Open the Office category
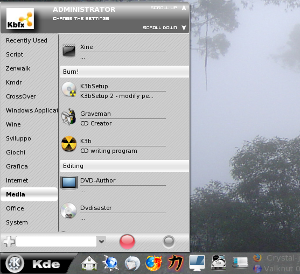The width and height of the screenshot is (300, 274). pos(15,208)
